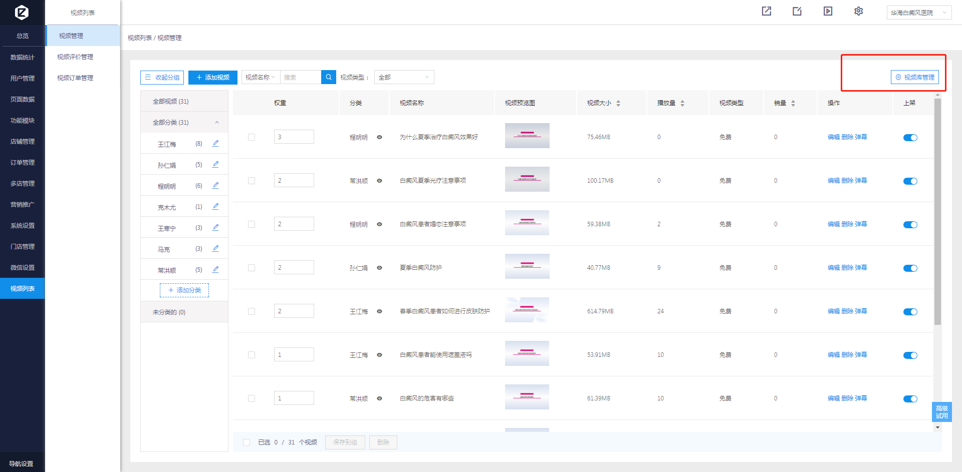Open 视频评价管理 in the submenu
Screen dimensions: 962x472
click(75, 57)
